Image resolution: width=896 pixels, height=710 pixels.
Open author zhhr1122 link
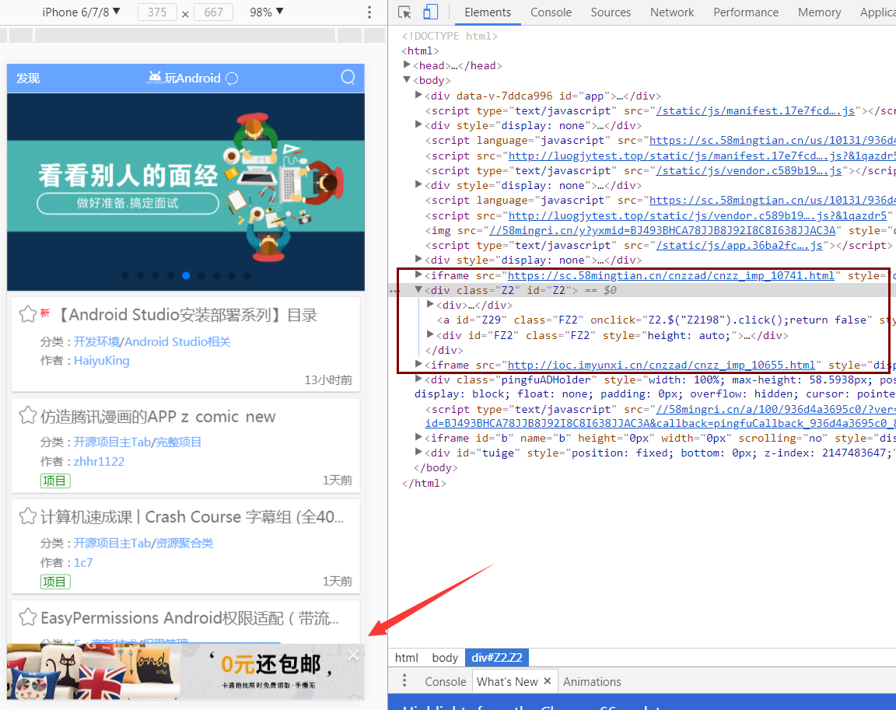(99, 461)
